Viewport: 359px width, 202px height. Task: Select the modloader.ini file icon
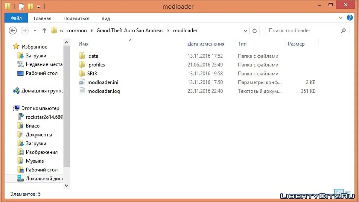pyautogui.click(x=82, y=82)
